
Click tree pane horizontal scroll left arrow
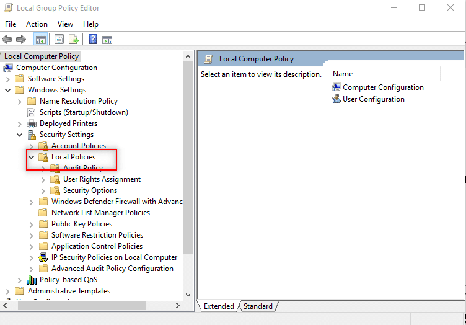[x=6, y=306]
